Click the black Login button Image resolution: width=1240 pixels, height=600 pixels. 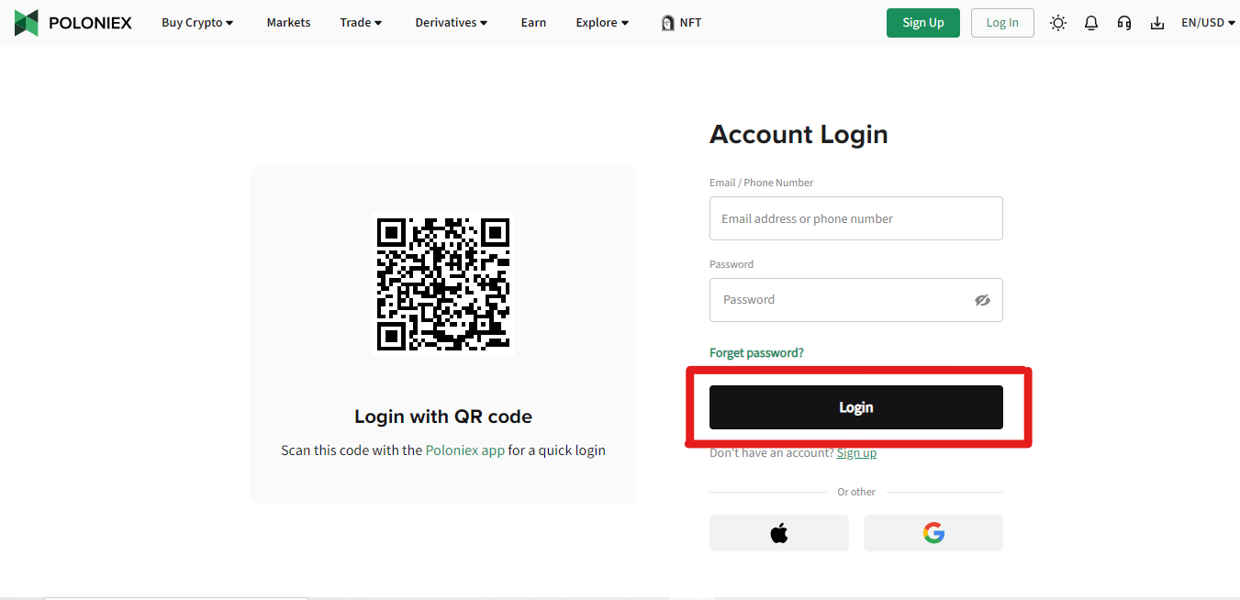tap(856, 407)
